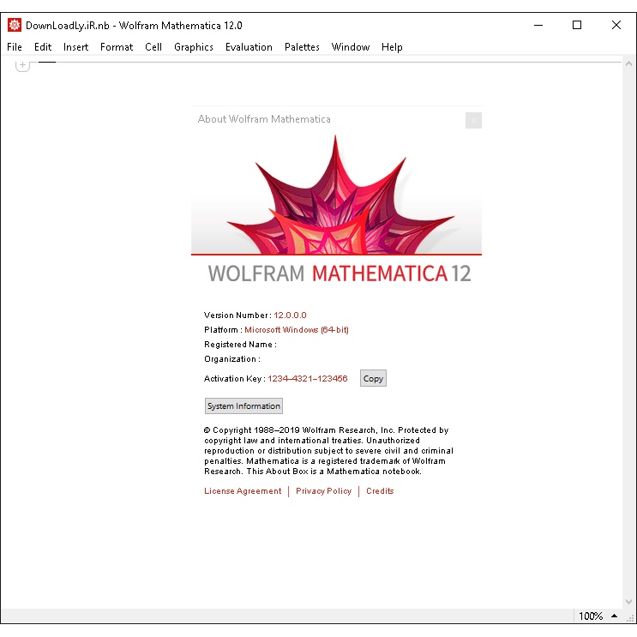Click the scrollbar down arrow

click(x=629, y=602)
